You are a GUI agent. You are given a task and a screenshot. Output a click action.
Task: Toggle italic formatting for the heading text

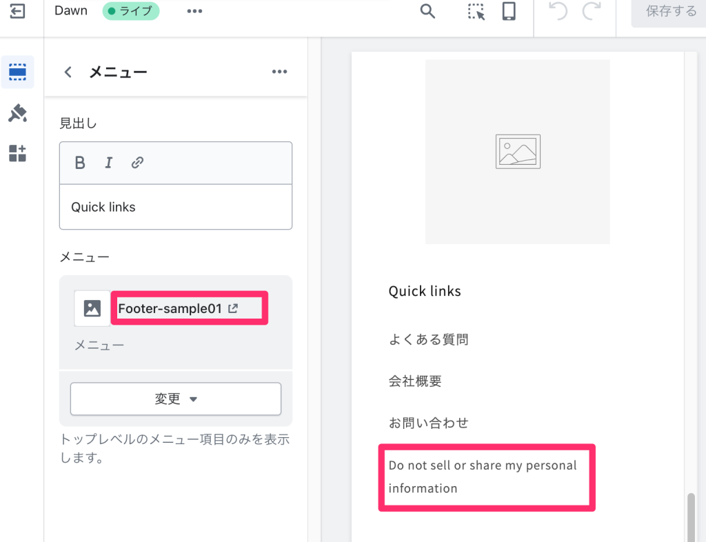tap(108, 163)
